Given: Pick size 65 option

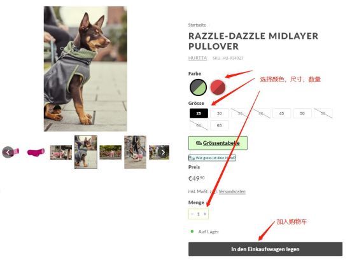Looking at the screenshot, I should (x=220, y=125).
